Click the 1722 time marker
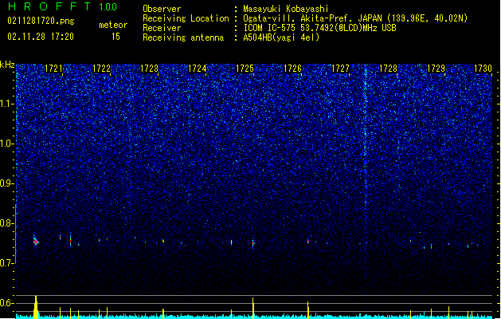This screenshot has width=501, height=319. (101, 69)
